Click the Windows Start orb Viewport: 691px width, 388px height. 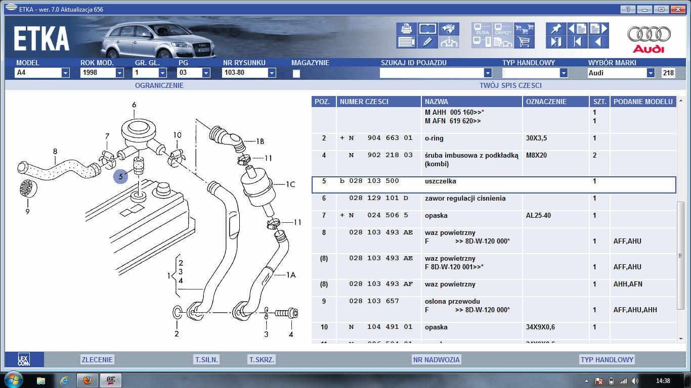click(13, 379)
